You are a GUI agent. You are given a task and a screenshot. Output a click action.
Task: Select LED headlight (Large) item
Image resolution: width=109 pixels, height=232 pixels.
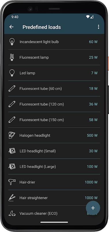pos(54,166)
